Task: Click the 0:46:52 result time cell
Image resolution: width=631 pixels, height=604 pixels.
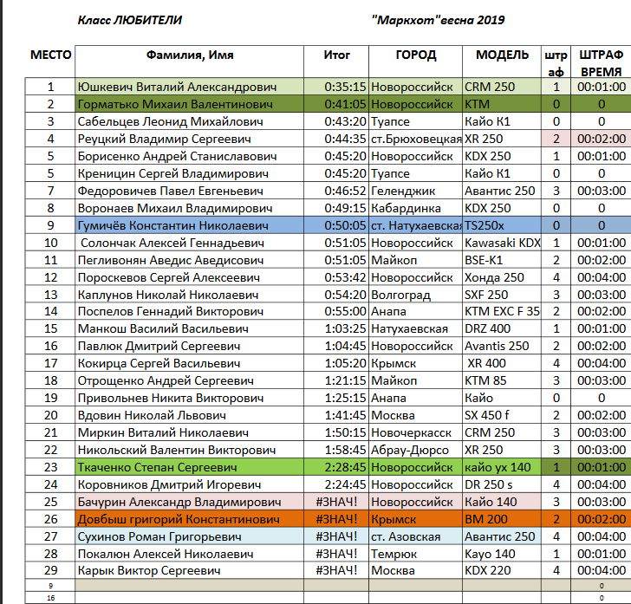Action: 336,191
